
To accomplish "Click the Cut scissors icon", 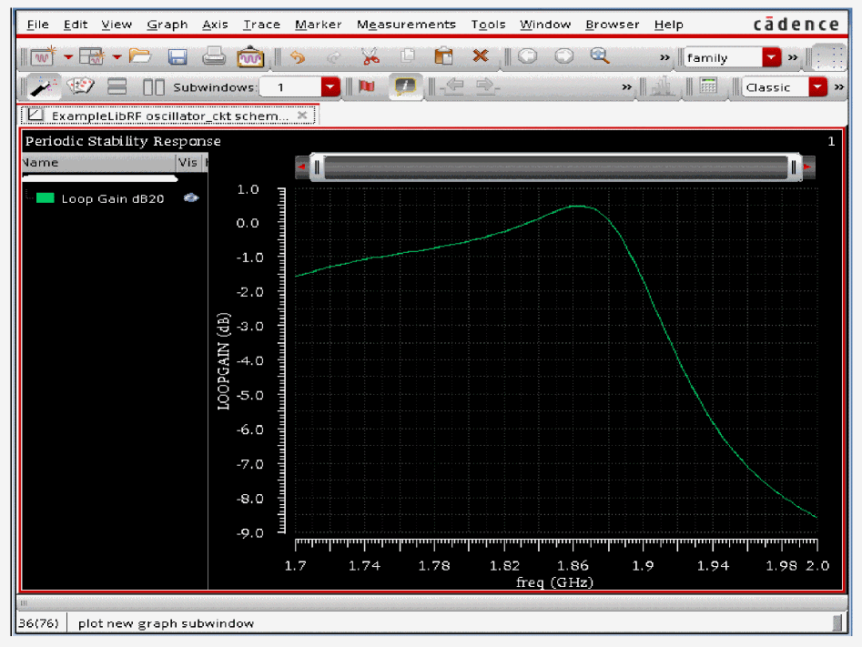I will (x=370, y=57).
